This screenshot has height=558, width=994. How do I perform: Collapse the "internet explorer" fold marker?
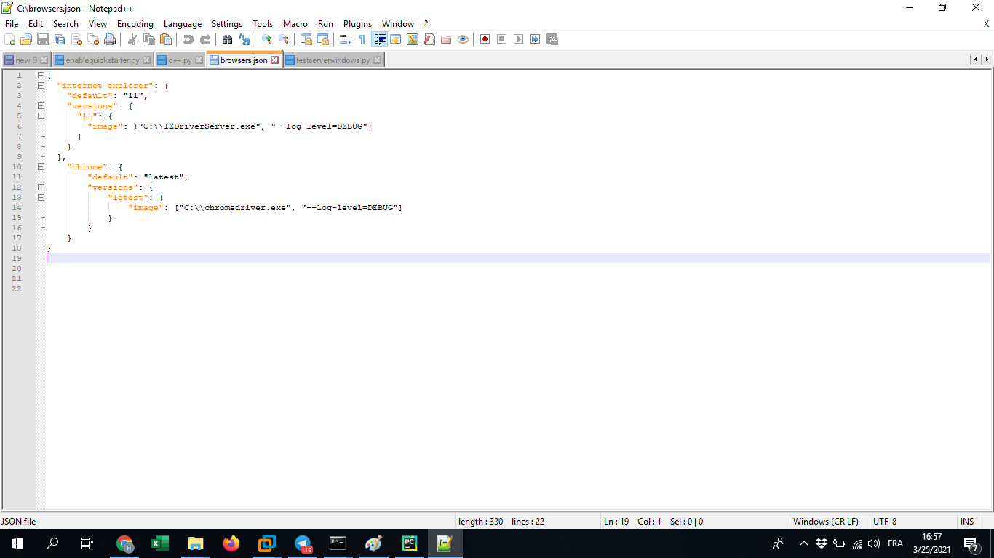point(41,86)
